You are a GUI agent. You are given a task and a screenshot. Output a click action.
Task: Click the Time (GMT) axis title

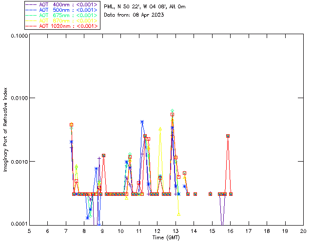point(166,237)
